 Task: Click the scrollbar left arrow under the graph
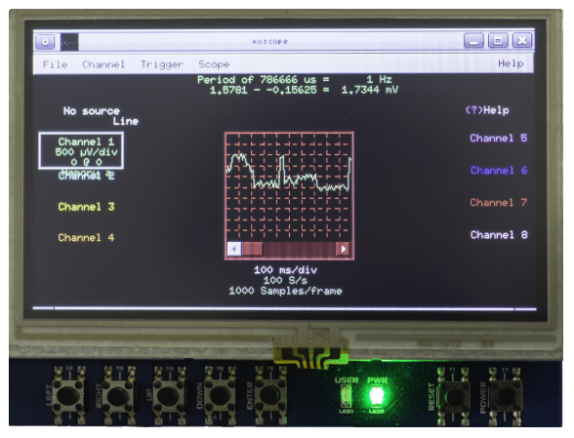(x=234, y=249)
